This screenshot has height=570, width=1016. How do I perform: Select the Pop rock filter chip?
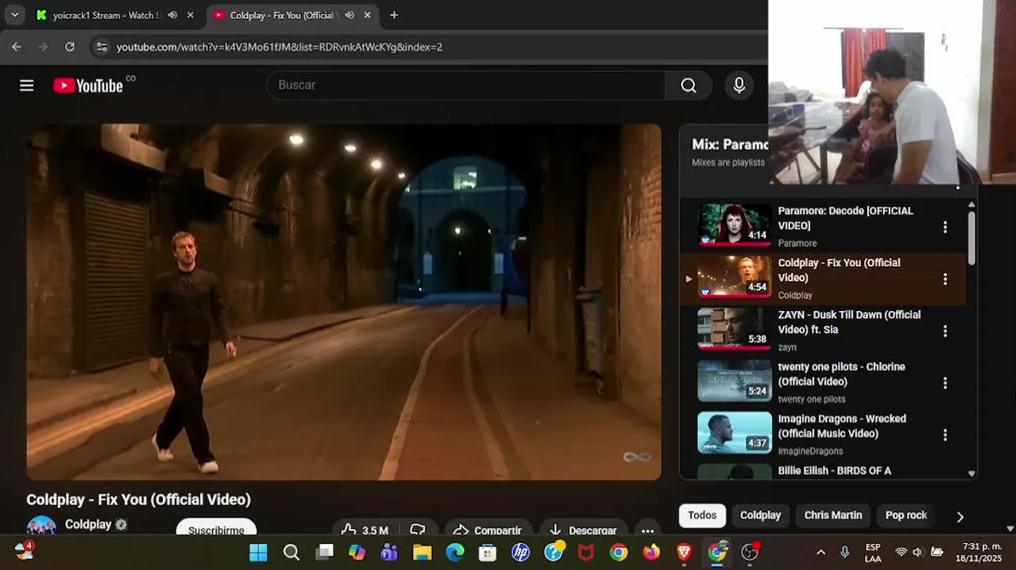tap(906, 515)
